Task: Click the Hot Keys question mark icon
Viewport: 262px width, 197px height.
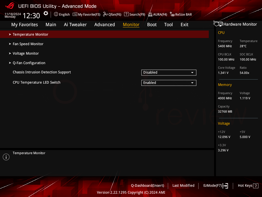Action: point(256,186)
